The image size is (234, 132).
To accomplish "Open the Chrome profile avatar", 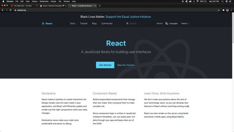I will point(227,10).
